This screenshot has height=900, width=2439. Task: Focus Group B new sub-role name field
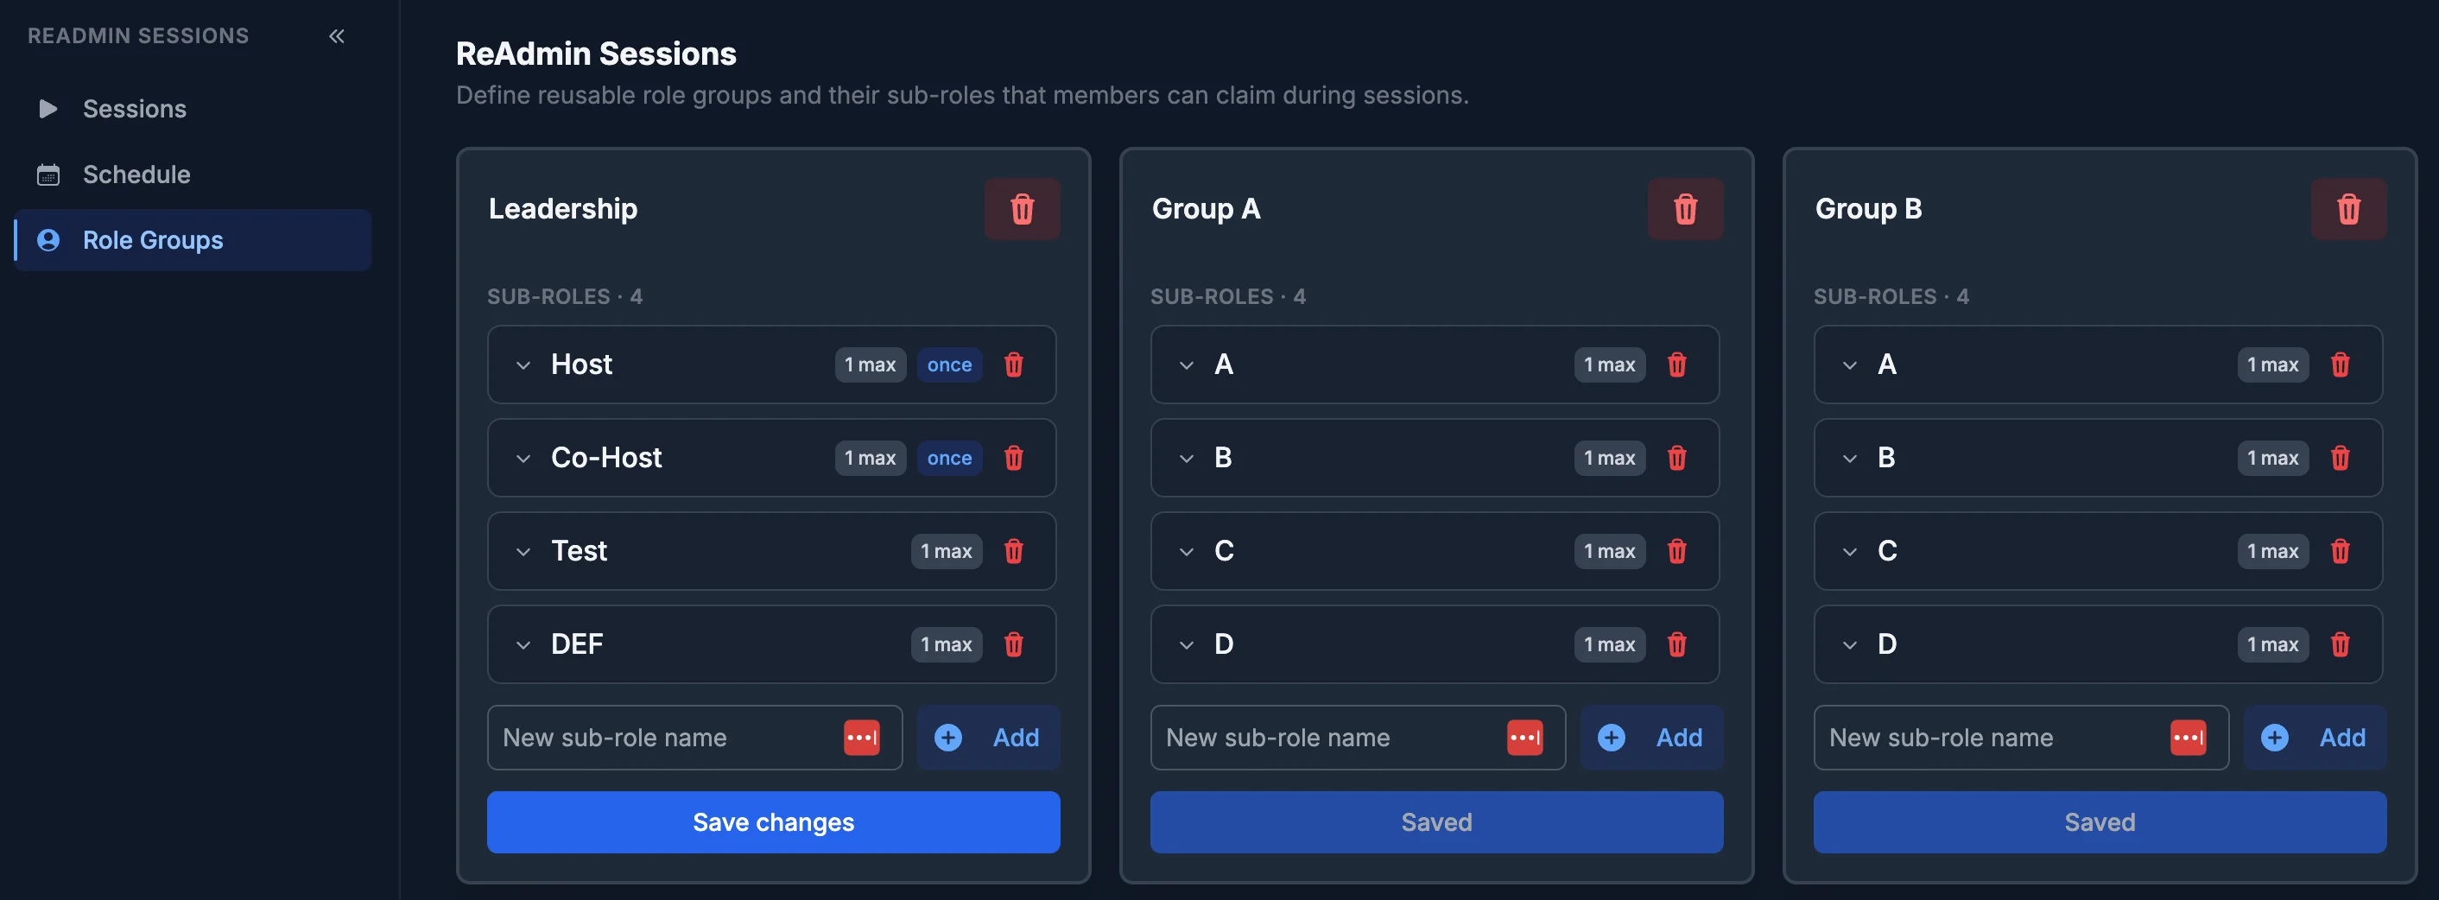click(x=2020, y=737)
